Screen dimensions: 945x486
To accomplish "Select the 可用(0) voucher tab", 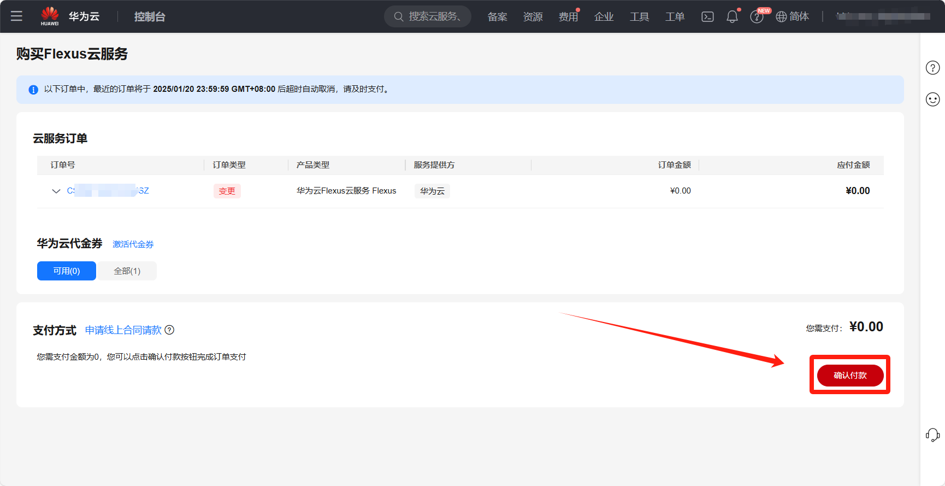I will point(67,271).
